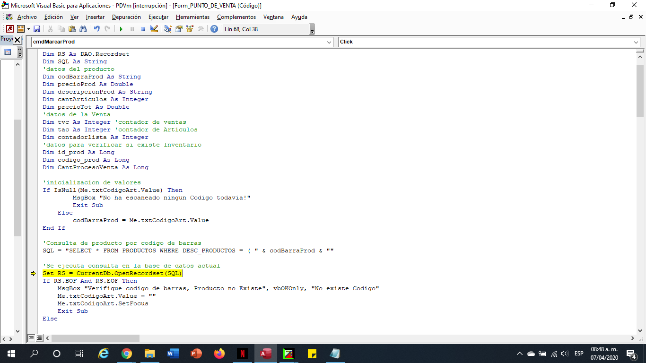The height and width of the screenshot is (363, 646).
Task: Open Cortana circle in taskbar
Action: pyautogui.click(x=57, y=353)
